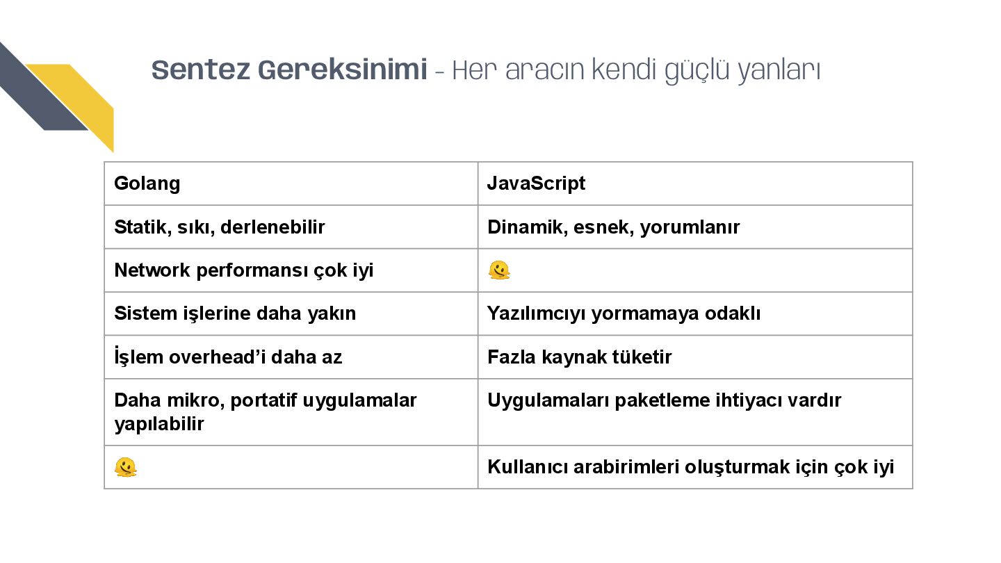This screenshot has width=1001, height=563.
Task: Click the melting face emoji in JavaScript column
Action: coord(499,270)
